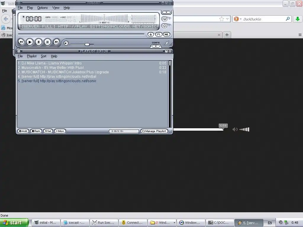Toggle shuffle mode in Winamp
The width and height of the screenshot is (303, 227).
(x=165, y=26)
